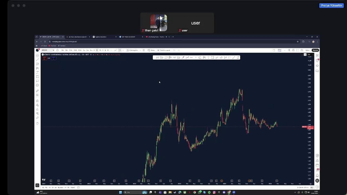347x195 pixels.
Task: Click the Yeniden oynat replay button
Action: click(164, 50)
